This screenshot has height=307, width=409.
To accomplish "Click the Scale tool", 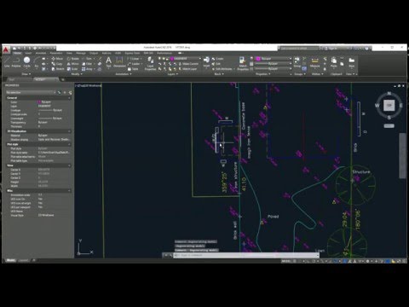I will [x=72, y=69].
